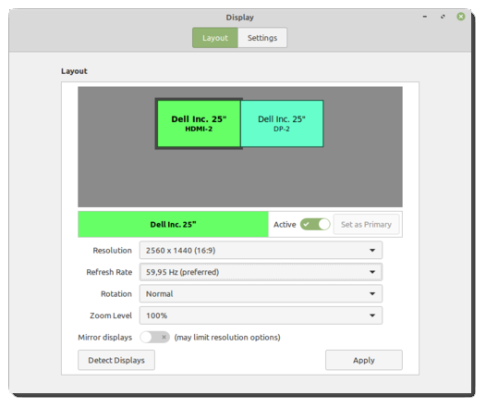Click the Display window title
The width and height of the screenshot is (486, 408).
click(x=240, y=18)
